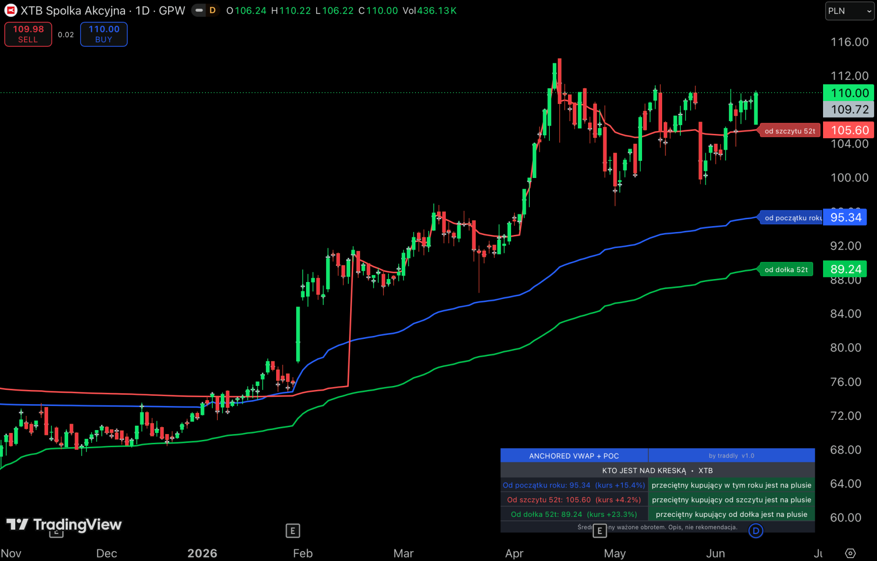This screenshot has height=561, width=877.
Task: Click the 'Mar' label on time axis
Action: (403, 554)
